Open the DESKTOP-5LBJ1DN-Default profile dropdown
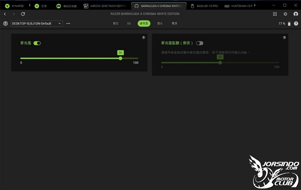The width and height of the screenshot is (301, 190). click(37, 23)
